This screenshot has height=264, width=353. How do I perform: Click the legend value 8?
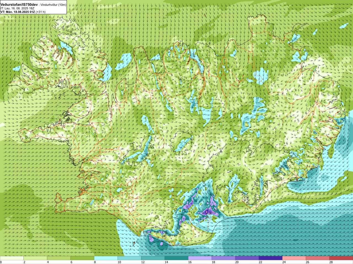[x=95, y=262]
